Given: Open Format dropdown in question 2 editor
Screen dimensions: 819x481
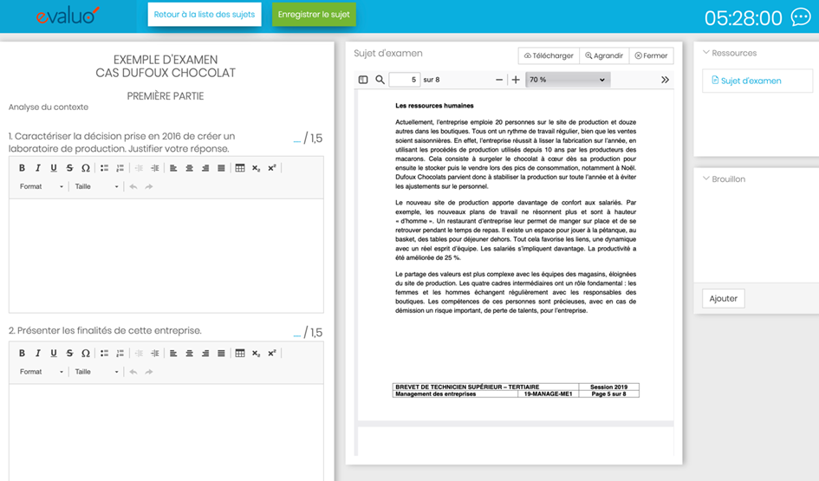Looking at the screenshot, I should pyautogui.click(x=41, y=372).
